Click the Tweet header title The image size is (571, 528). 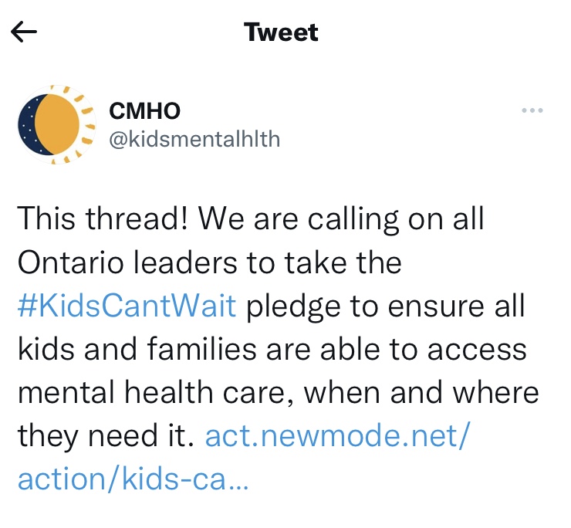(281, 32)
